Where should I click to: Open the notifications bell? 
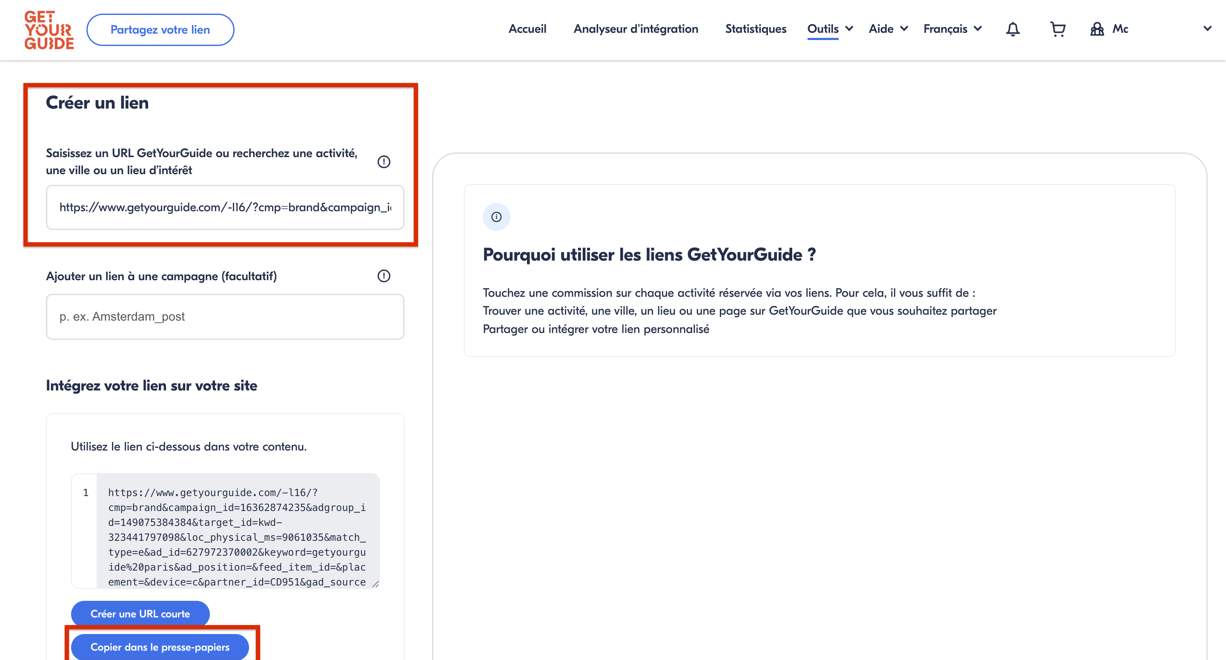[x=1012, y=29]
